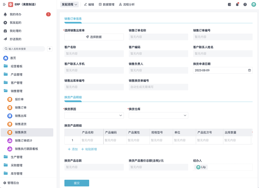This screenshot has height=188, width=259.
Task: Expand the 发起流程 dropdown
Action: (x=69, y=5)
